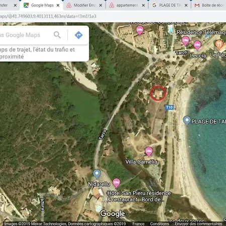Select the PLAGE DE TAR location pin
This screenshot has height=226, width=226.
pyautogui.click(x=187, y=121)
